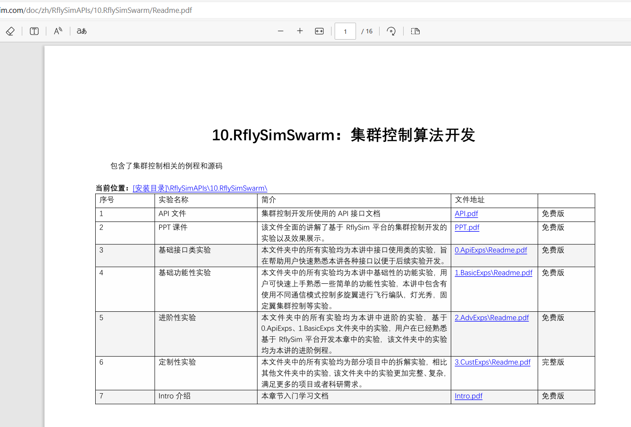Zoom in using the plus button
Viewport: 631px width, 427px height.
pos(300,31)
